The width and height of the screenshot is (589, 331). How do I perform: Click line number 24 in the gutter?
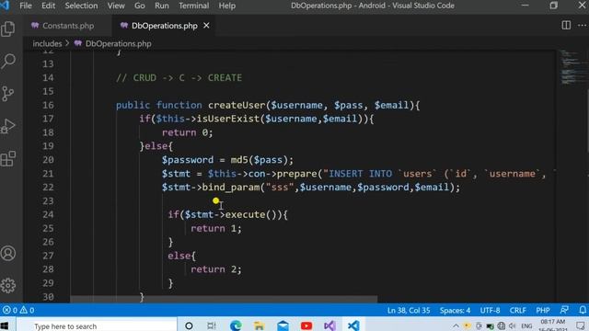48,214
